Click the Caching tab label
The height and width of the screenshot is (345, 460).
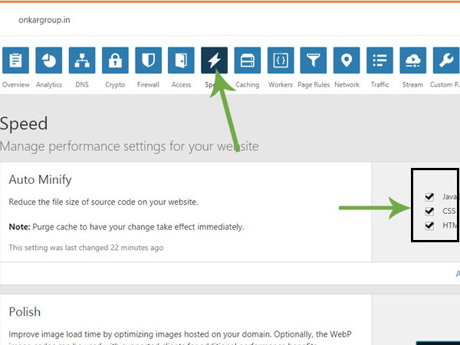click(248, 85)
